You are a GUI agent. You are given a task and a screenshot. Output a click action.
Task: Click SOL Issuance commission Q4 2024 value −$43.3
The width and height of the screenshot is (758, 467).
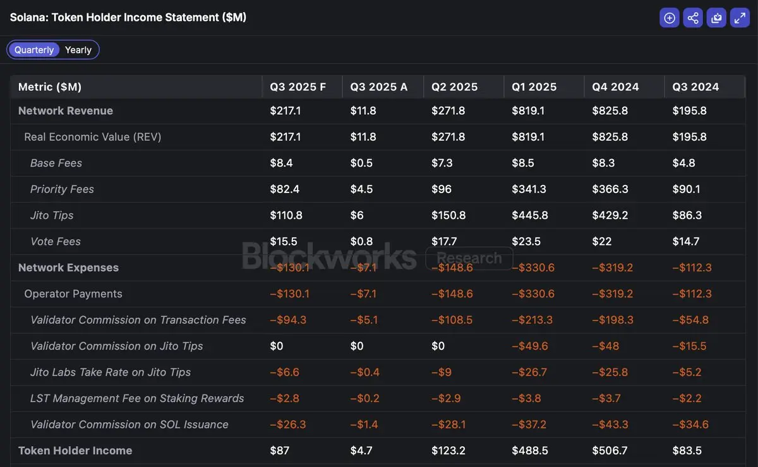(610, 425)
